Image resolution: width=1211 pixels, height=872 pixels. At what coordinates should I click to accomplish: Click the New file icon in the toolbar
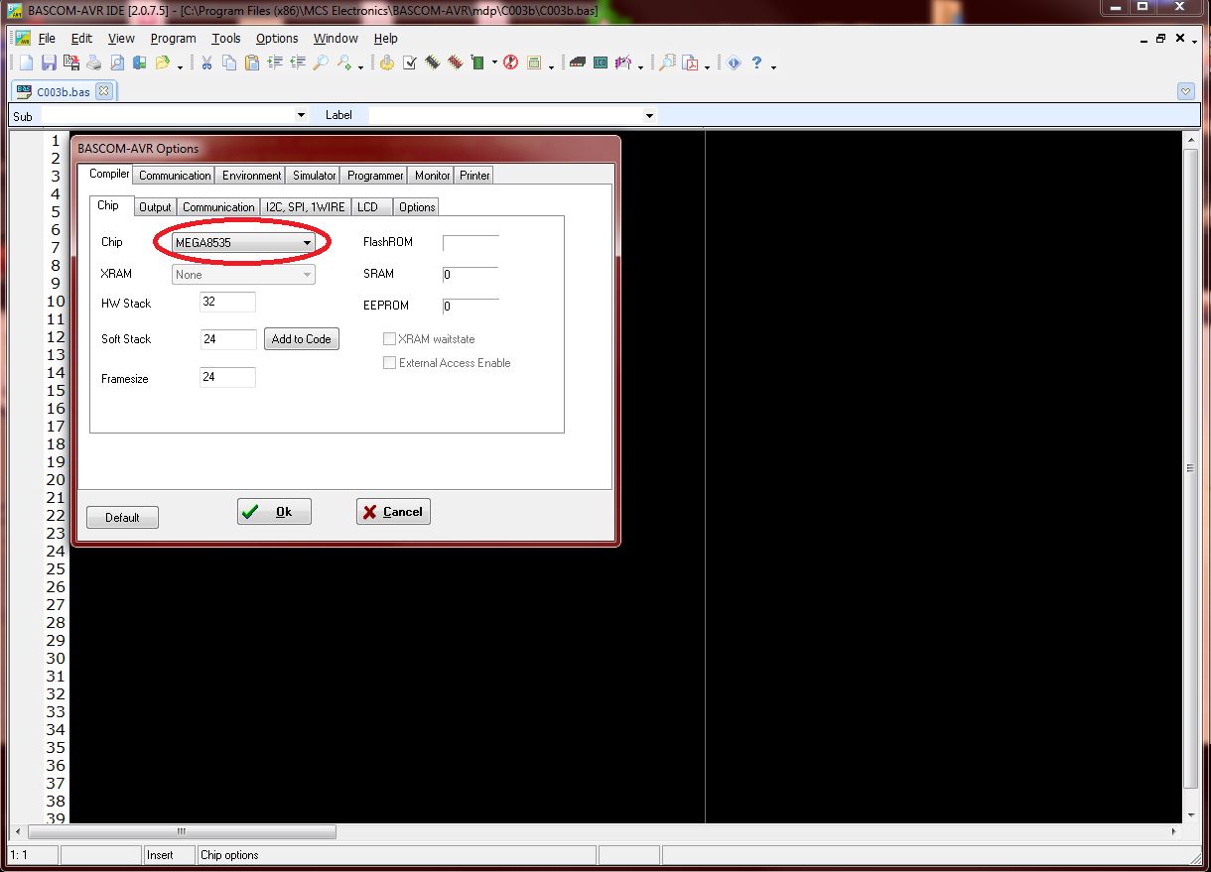[26, 63]
